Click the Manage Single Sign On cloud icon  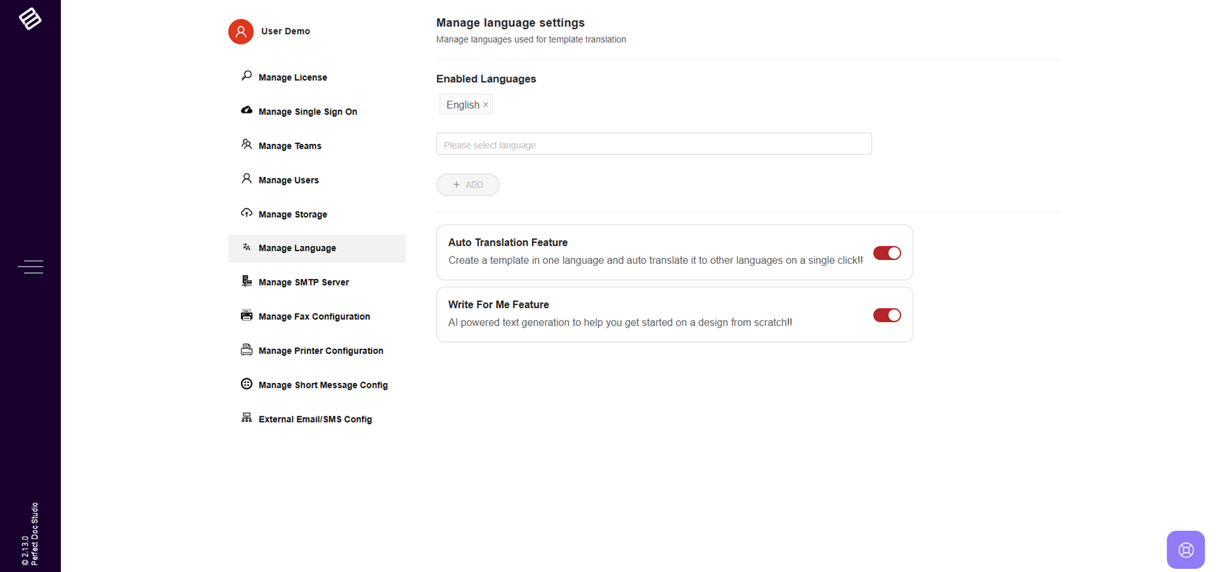point(246,111)
